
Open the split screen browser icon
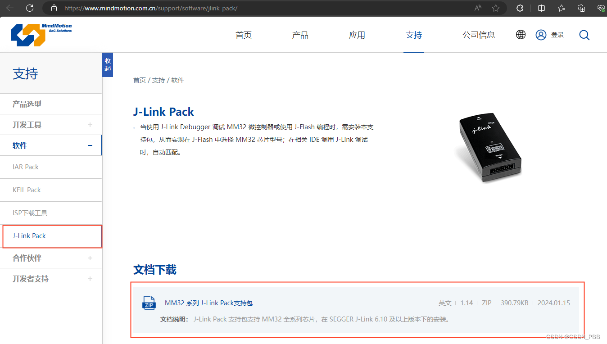click(542, 8)
